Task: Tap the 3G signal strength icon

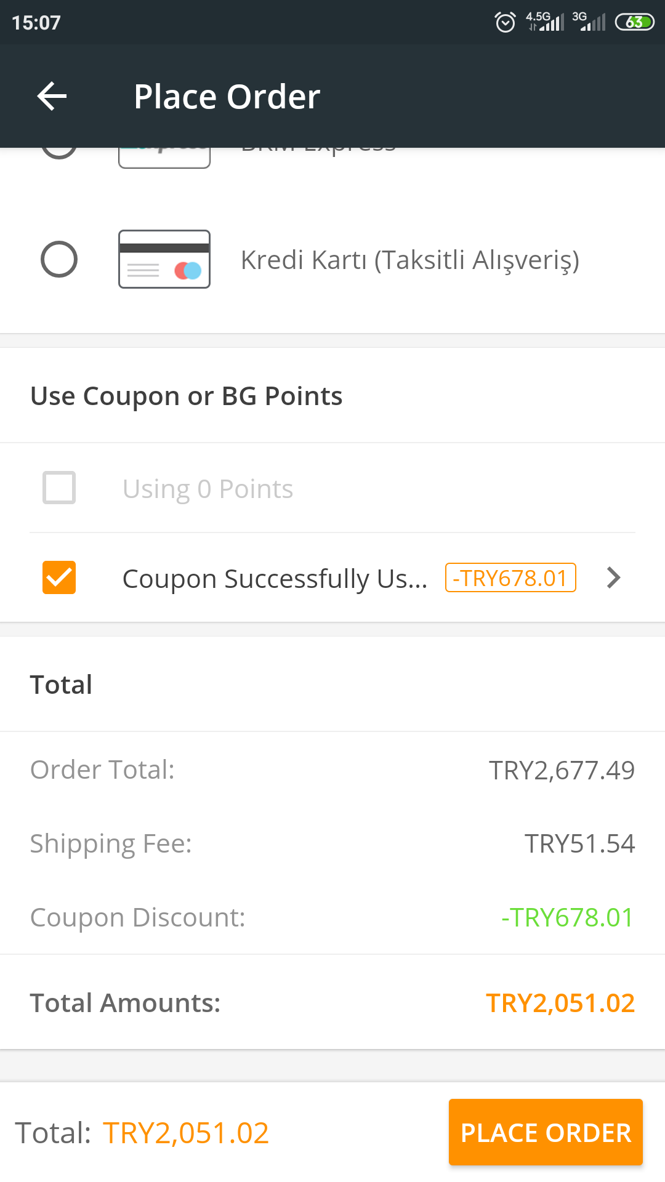Action: click(x=589, y=22)
